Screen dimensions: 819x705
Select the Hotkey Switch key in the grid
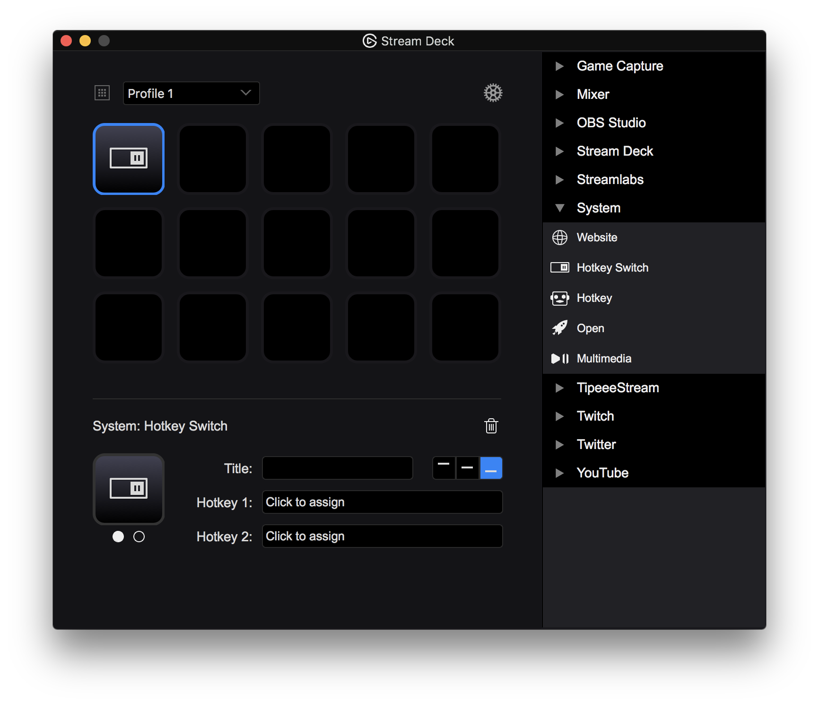(129, 159)
